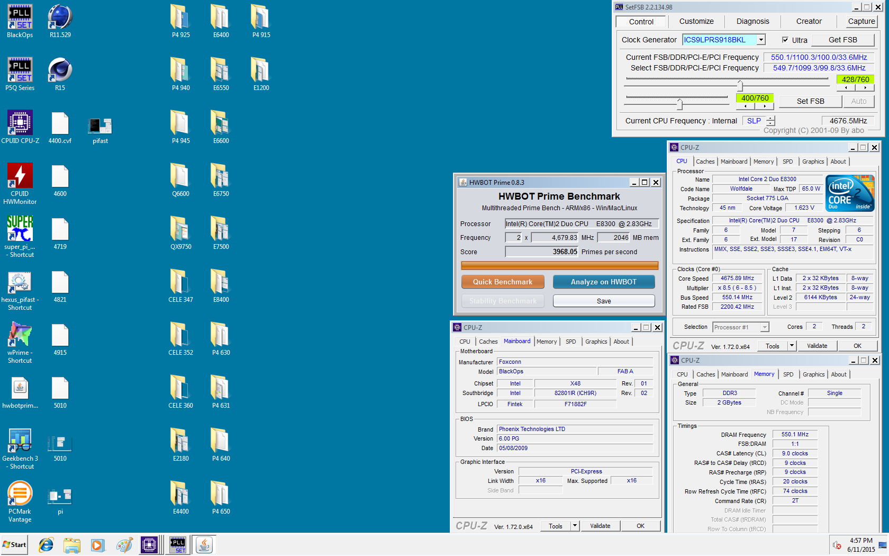Open the Caches tab in the top CPU-Z window
889x556 pixels.
tap(705, 162)
